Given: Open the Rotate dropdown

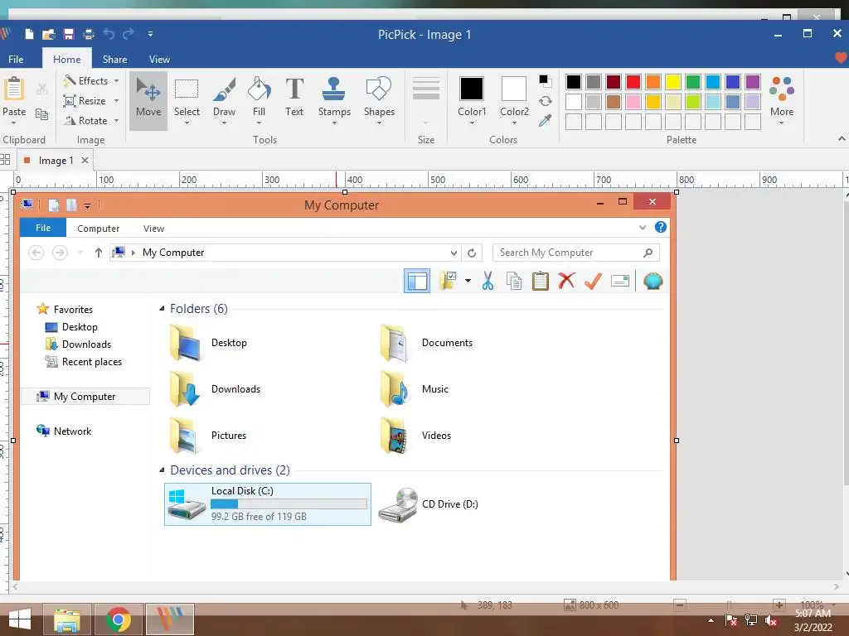Looking at the screenshot, I should (91, 121).
